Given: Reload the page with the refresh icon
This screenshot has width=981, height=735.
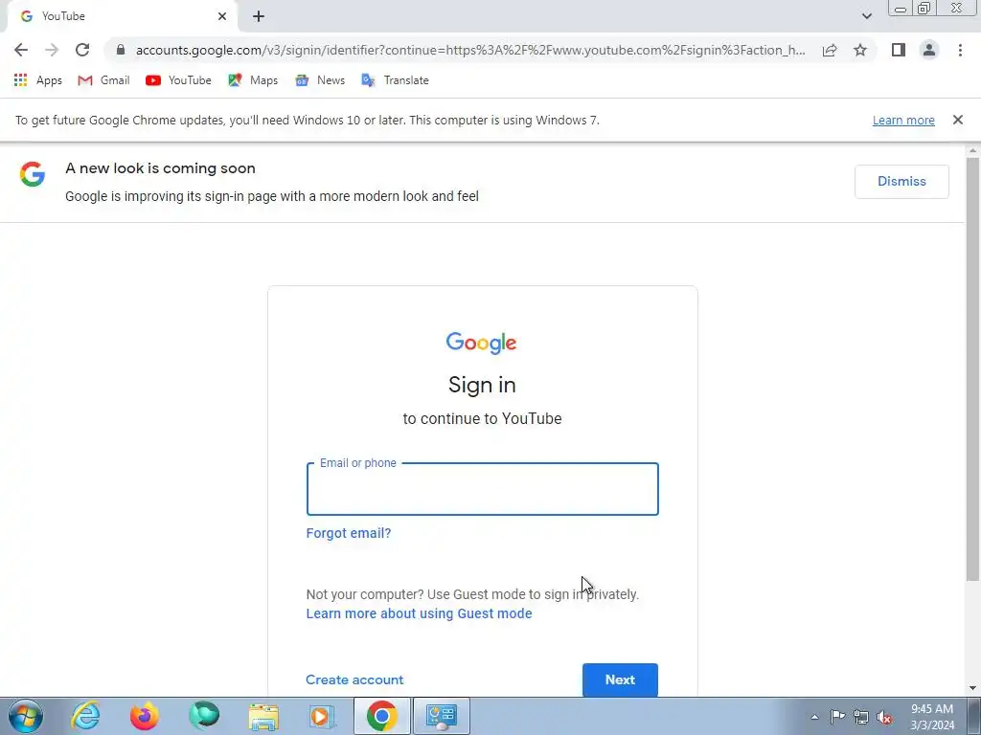Looking at the screenshot, I should [82, 50].
